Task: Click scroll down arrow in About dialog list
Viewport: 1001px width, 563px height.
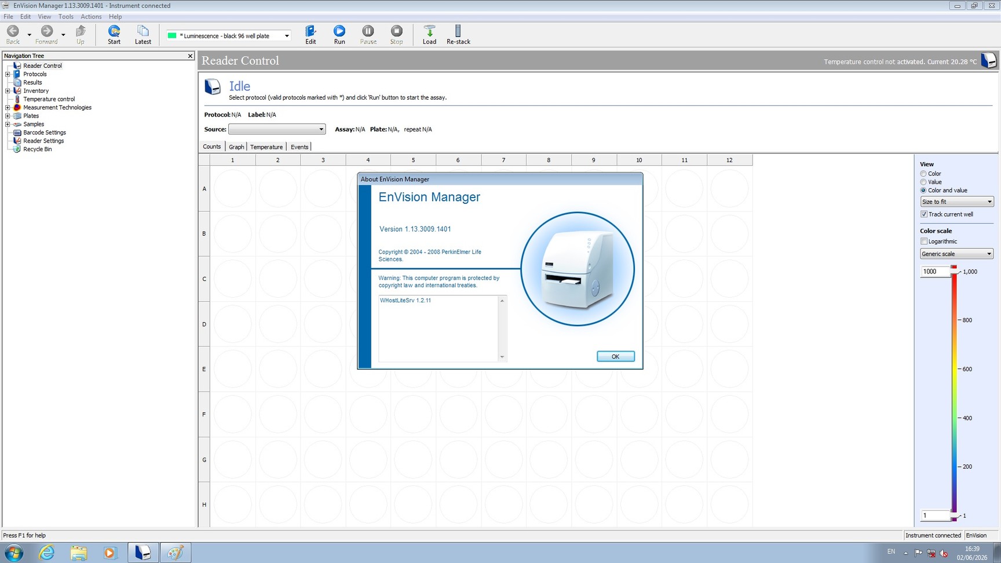Action: click(502, 357)
